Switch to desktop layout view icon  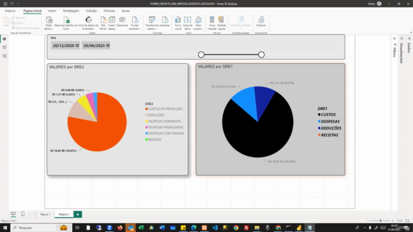click(13, 214)
